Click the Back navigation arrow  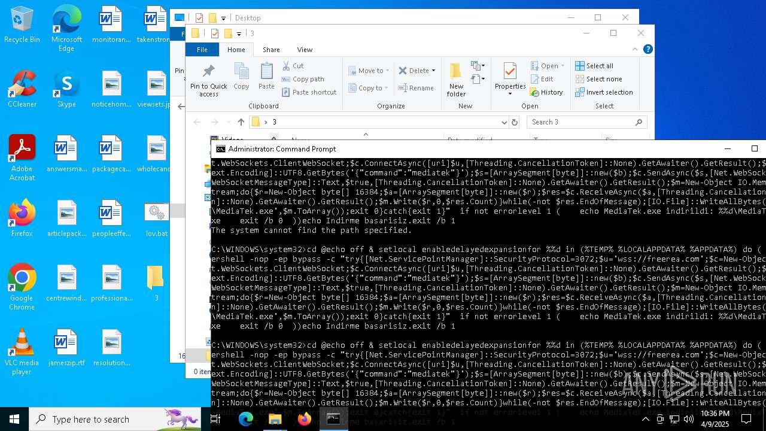[x=197, y=122]
